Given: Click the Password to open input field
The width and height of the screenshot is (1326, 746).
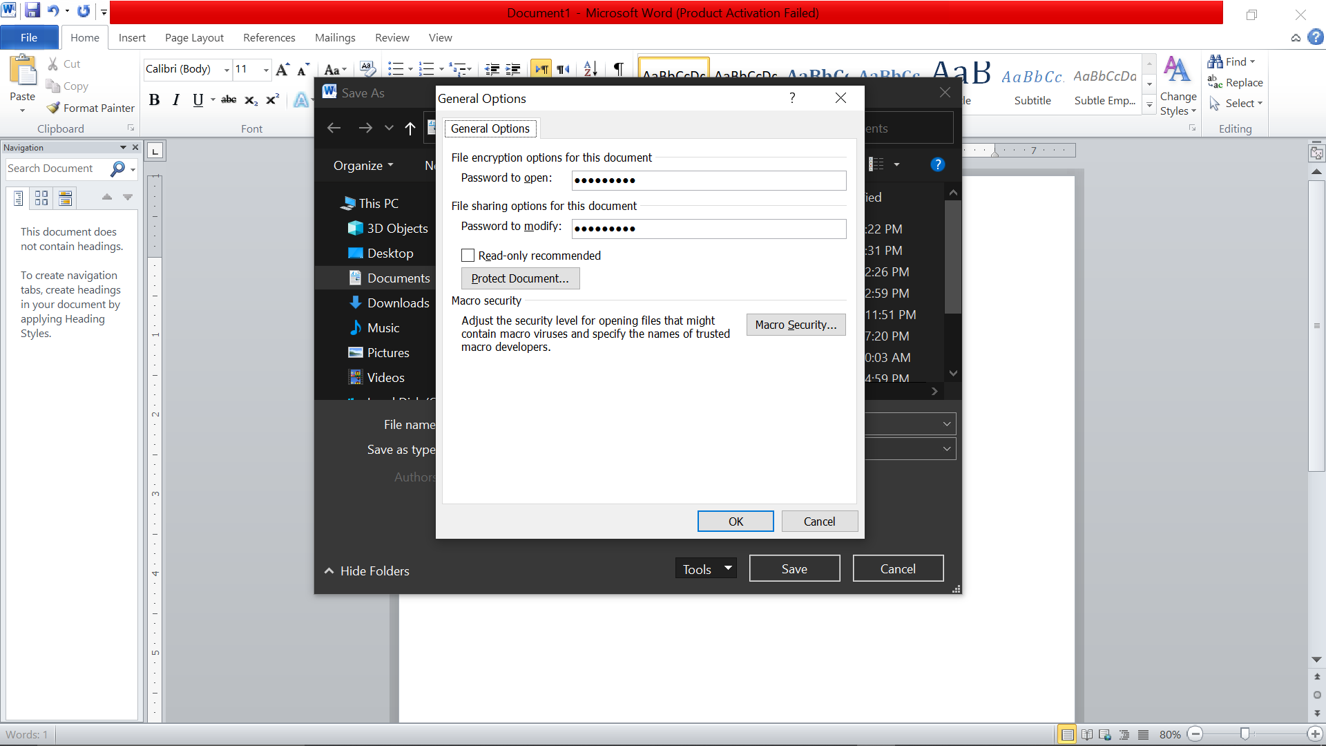Looking at the screenshot, I should pyautogui.click(x=709, y=180).
